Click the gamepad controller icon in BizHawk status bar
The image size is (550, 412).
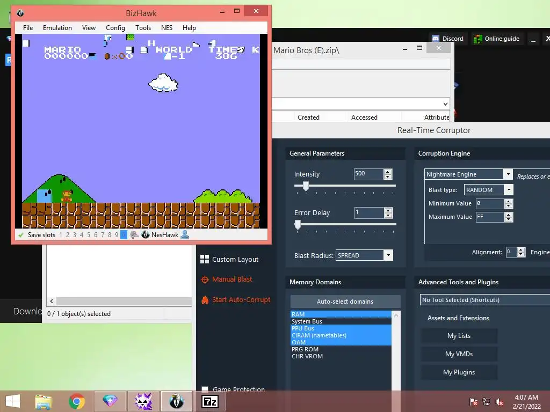coord(134,235)
